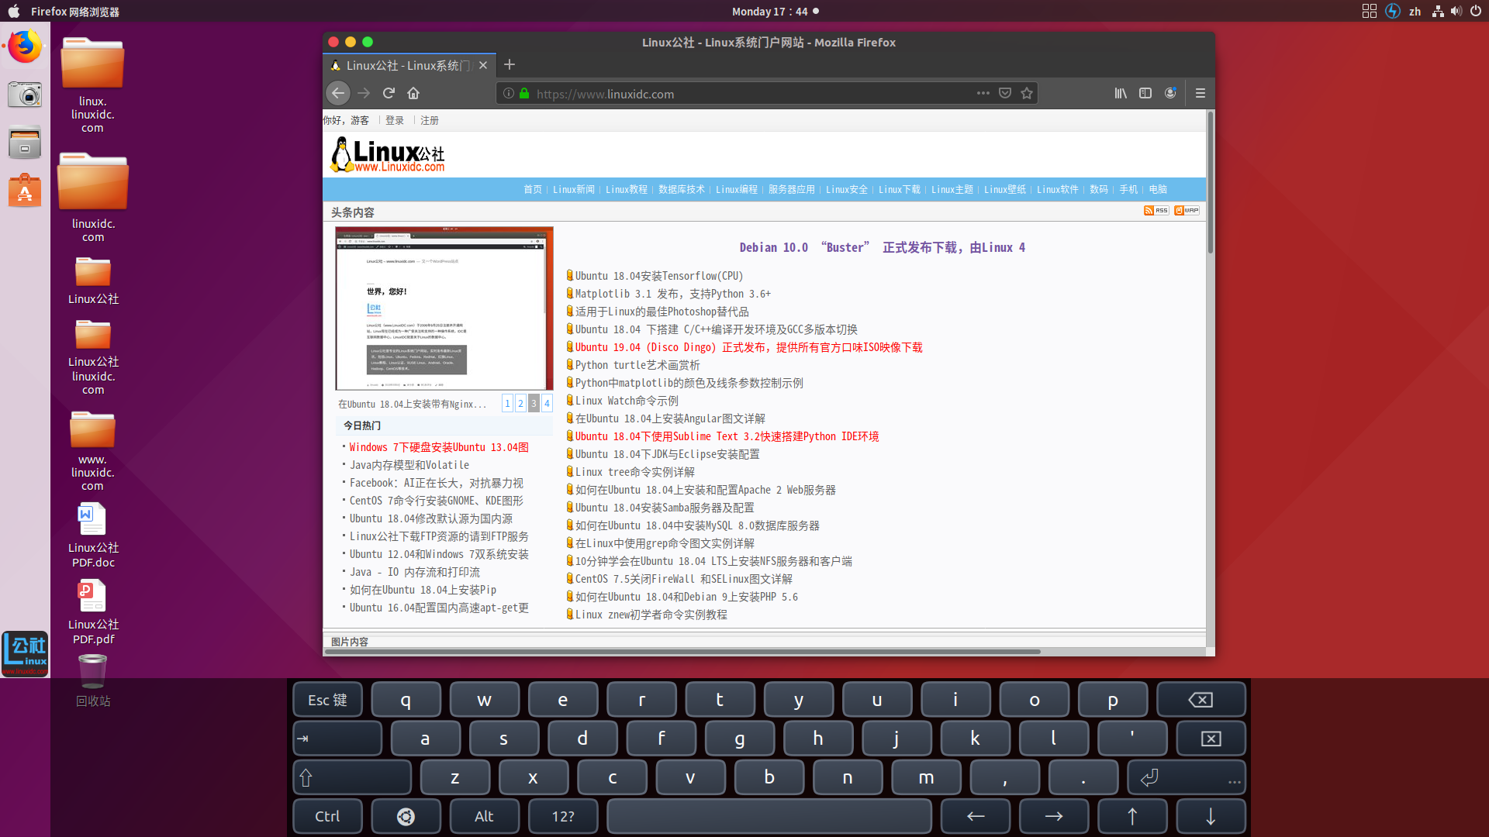Select the Linux公社 browser tab
The width and height of the screenshot is (1489, 837).
point(409,65)
